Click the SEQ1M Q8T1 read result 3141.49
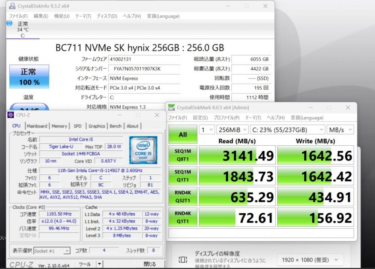The height and width of the screenshot is (269, 375). [237, 155]
